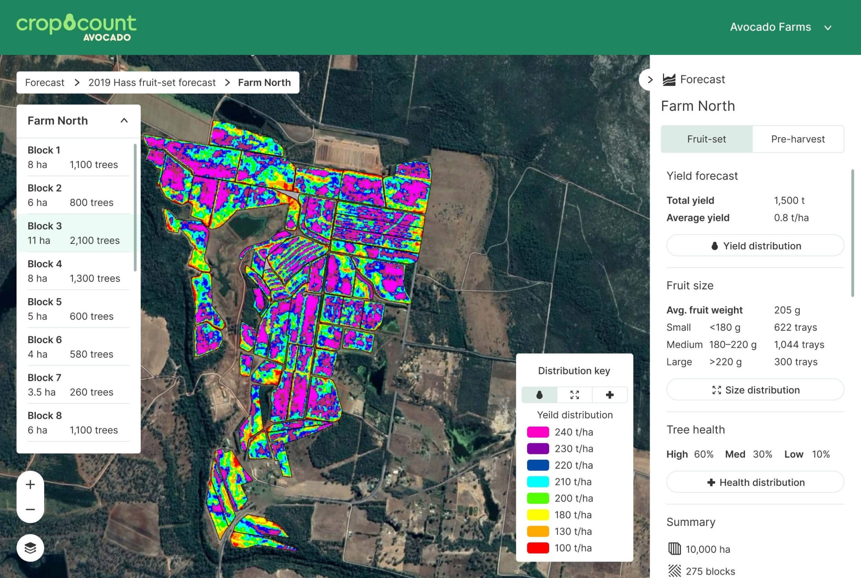Screen dimensions: 861x578
Task: Open the Yield distribution button
Action: [x=755, y=246]
